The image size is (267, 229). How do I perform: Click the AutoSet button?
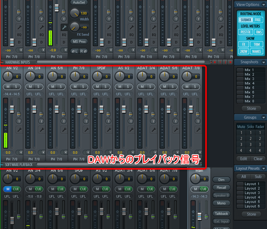79,2
